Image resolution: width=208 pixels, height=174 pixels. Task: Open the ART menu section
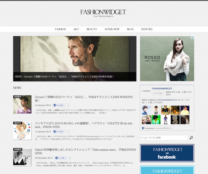point(76,29)
